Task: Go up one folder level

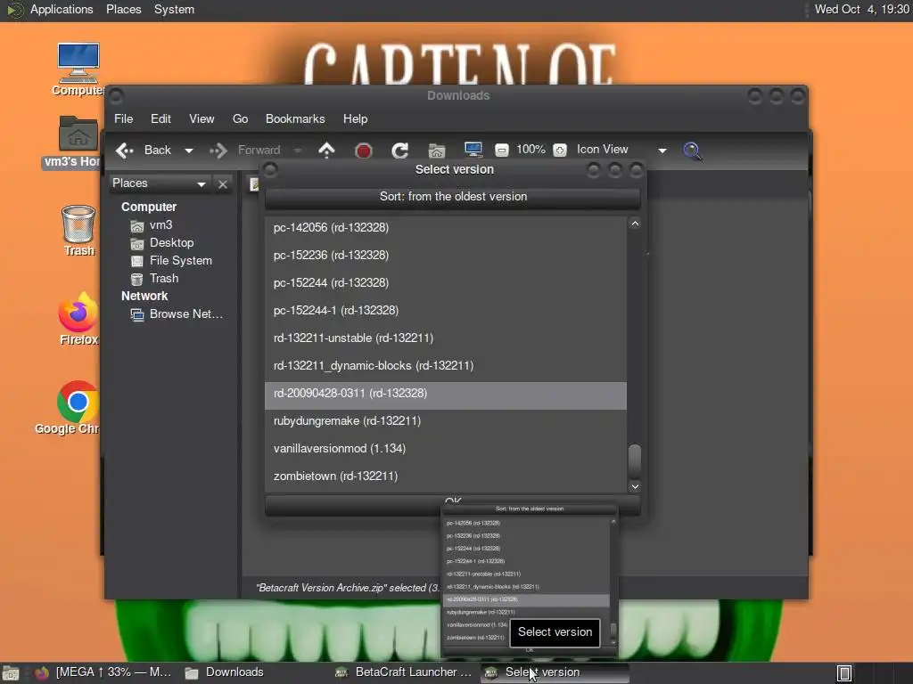Action: coord(326,150)
